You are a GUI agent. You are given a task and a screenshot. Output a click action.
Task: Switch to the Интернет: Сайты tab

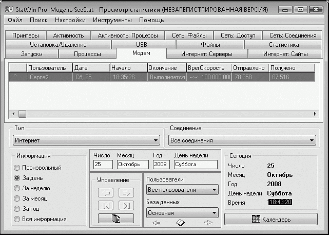point(285,54)
